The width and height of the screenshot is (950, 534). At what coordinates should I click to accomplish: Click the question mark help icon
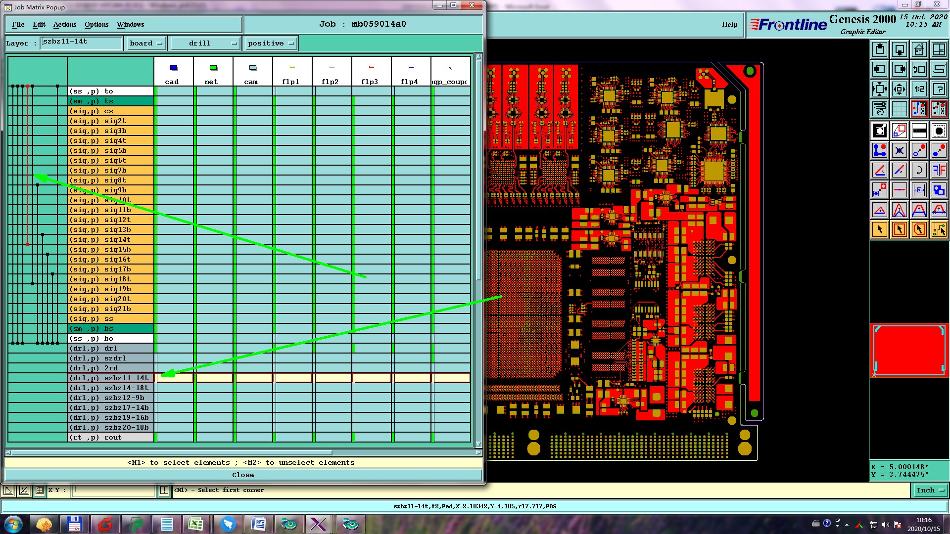point(939,89)
